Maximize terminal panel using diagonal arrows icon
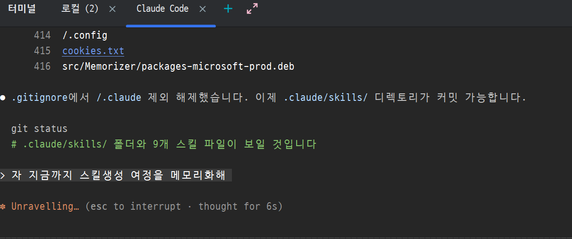Viewport: 572px width, 239px height. point(253,8)
